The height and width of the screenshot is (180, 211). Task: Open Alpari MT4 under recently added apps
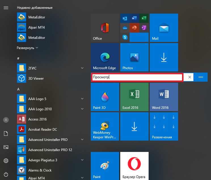pos(50,27)
